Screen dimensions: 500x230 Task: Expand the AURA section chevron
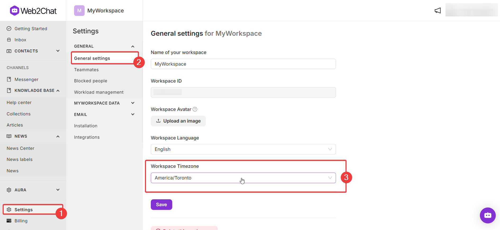coord(58,190)
